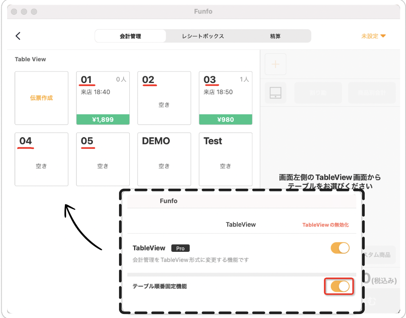Select empty table 05
This screenshot has width=406, height=318.
[103, 159]
